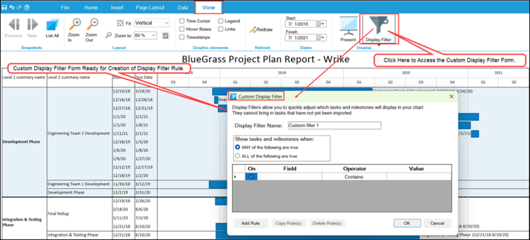
Task: Cancel the Custom Display Filter dialog
Action: coord(437,223)
